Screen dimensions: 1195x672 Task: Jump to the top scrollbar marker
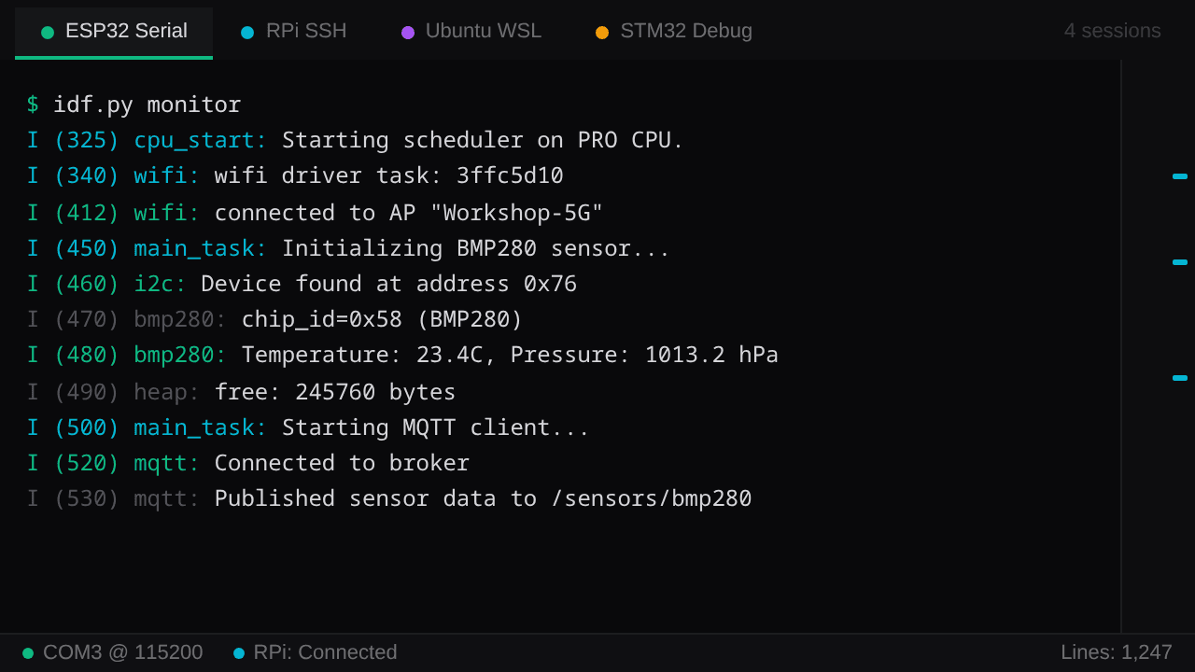(x=1180, y=176)
